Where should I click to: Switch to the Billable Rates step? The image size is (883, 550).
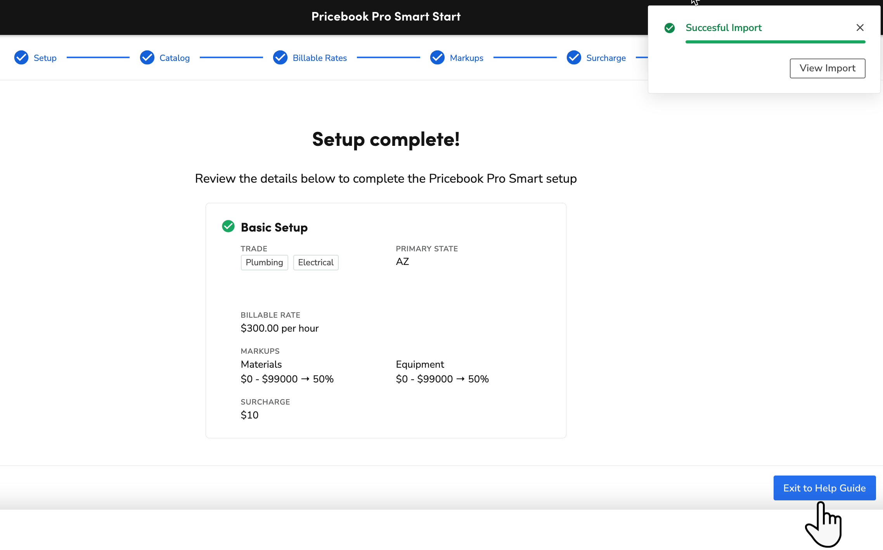(x=320, y=58)
